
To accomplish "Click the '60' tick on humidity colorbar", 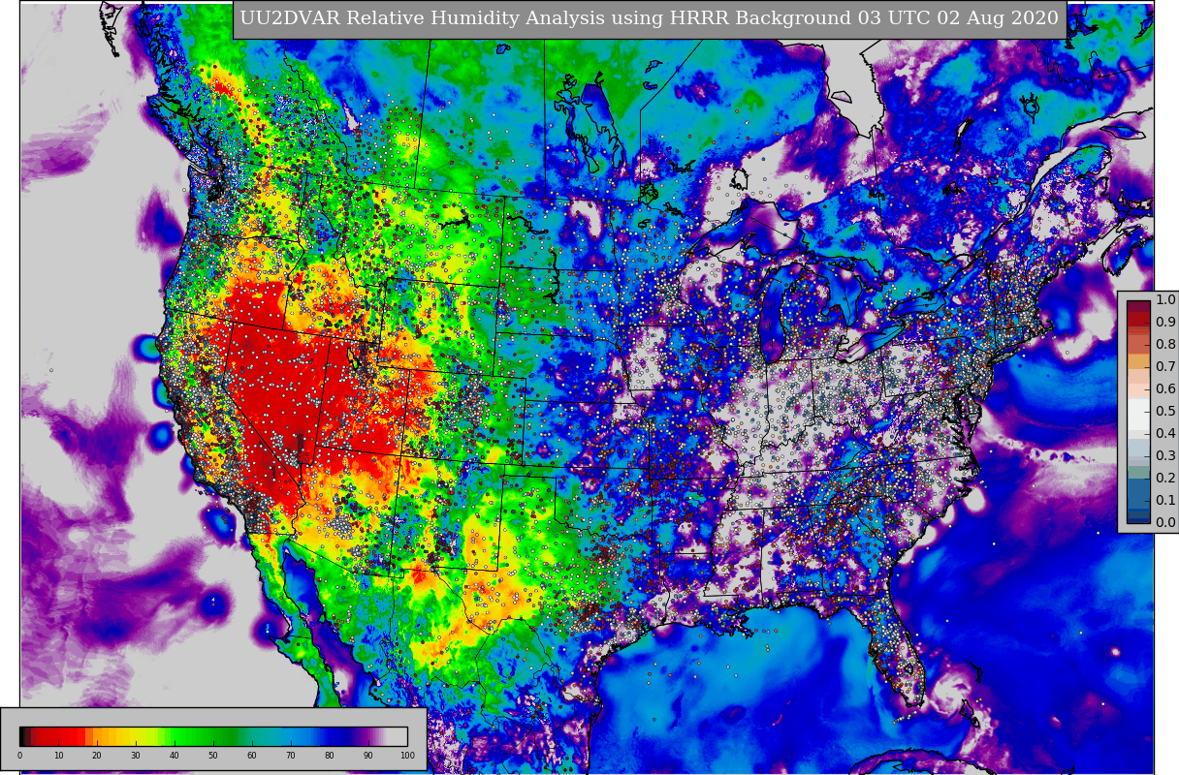I will tap(252, 756).
